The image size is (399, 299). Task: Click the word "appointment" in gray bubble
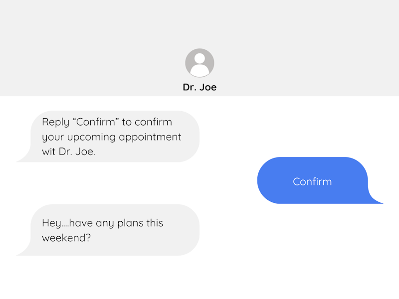[150, 138]
